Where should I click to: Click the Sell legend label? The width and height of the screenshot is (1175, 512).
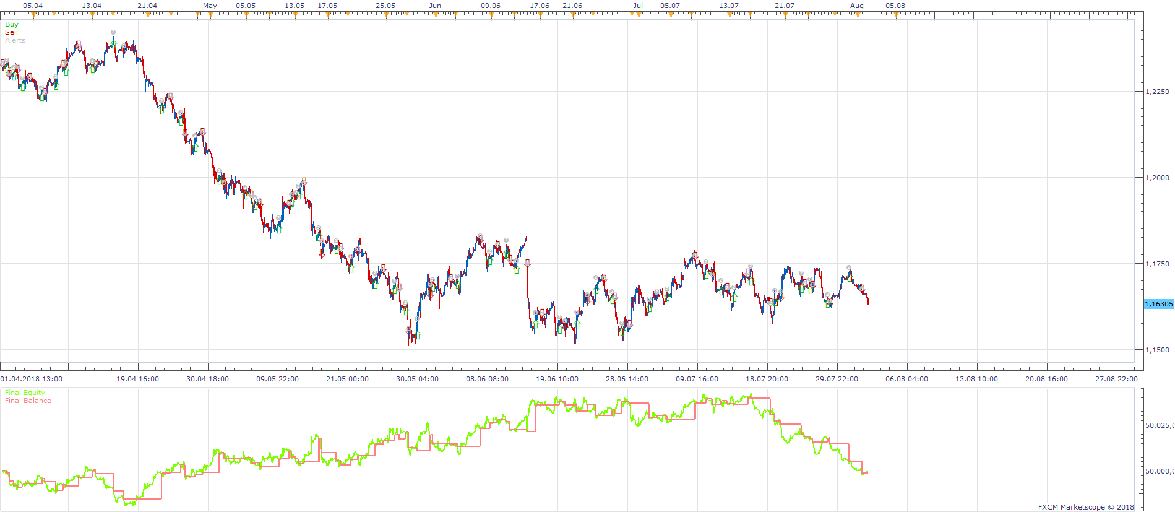pyautogui.click(x=11, y=32)
